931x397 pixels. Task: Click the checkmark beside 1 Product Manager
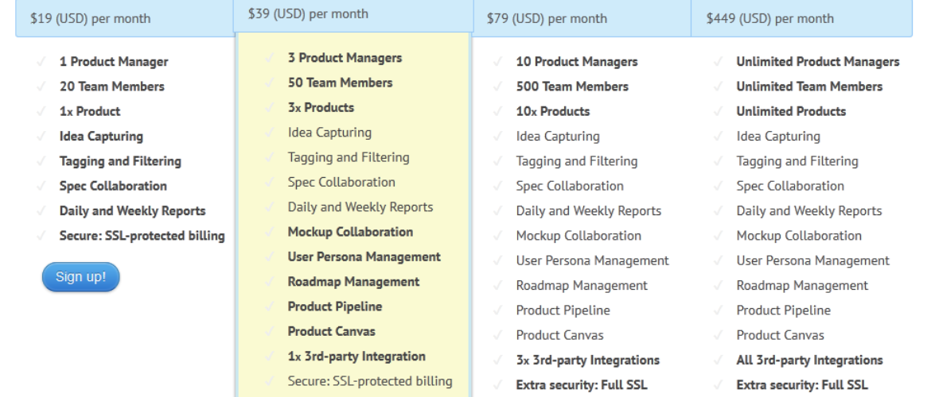point(41,62)
